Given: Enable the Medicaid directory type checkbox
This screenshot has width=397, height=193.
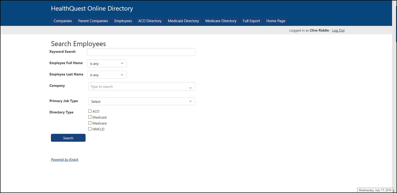Looking at the screenshot, I should [90, 117].
